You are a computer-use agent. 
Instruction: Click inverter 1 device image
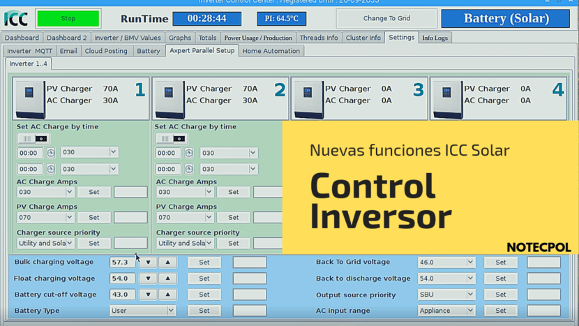[30, 98]
